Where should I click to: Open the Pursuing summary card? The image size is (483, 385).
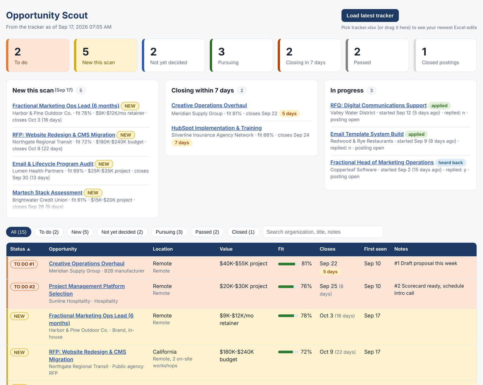(241, 55)
